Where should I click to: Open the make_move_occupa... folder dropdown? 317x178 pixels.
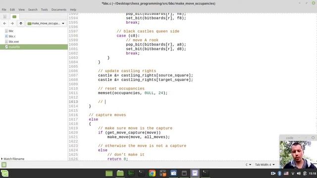[x=46, y=23]
